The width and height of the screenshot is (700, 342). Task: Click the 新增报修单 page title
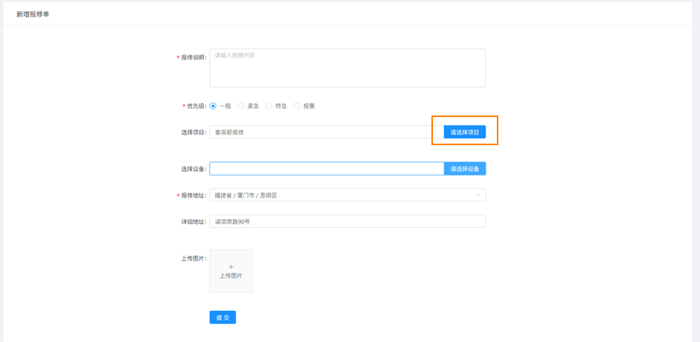(33, 14)
